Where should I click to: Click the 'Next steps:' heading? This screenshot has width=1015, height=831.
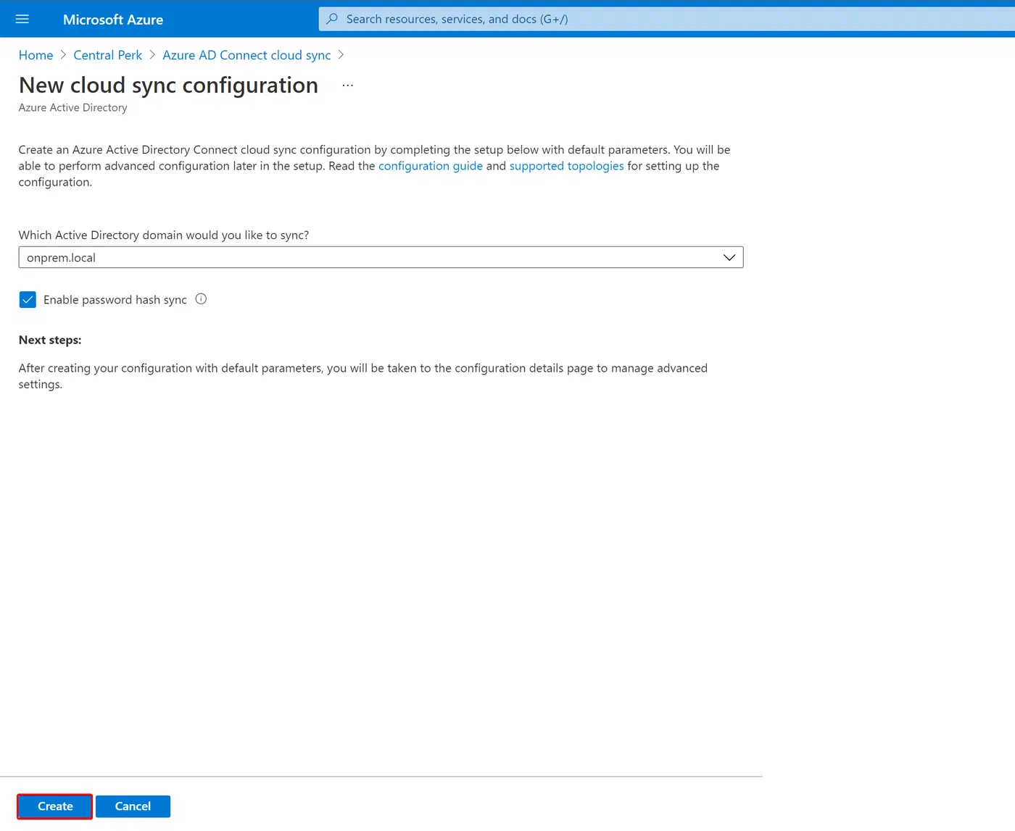coord(50,340)
